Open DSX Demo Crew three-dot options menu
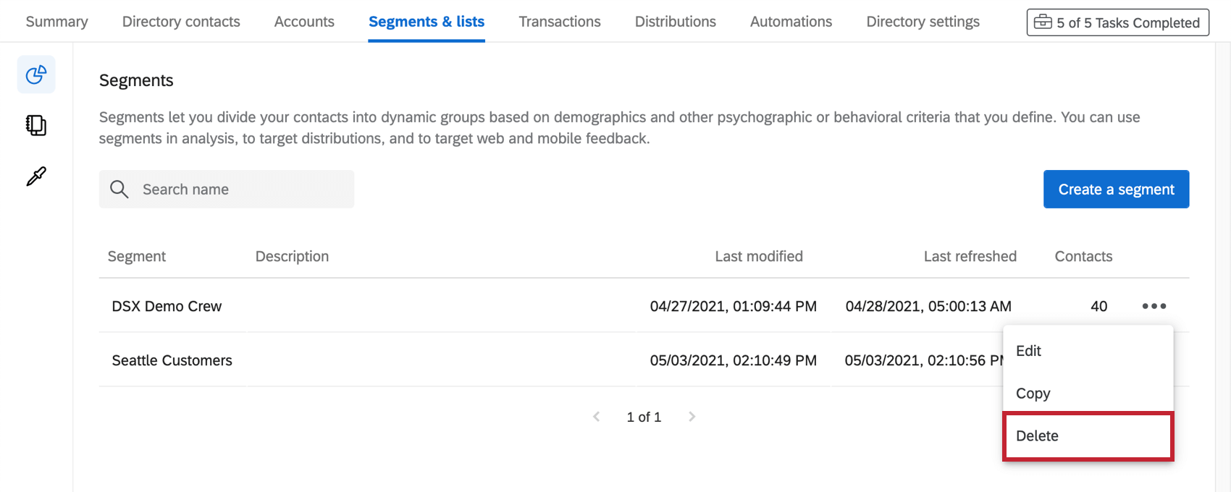This screenshot has width=1231, height=492. tap(1154, 306)
